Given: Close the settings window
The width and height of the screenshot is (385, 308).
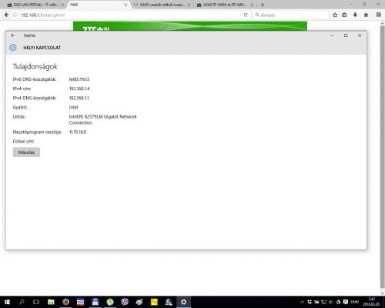Looking at the screenshot, I should point(360,35).
